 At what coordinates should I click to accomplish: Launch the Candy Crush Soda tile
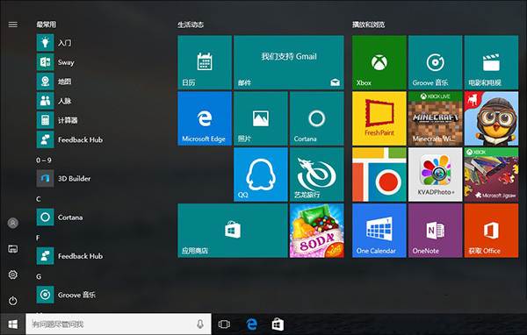pos(316,231)
